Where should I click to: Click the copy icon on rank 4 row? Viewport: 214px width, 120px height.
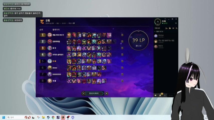pos(122,54)
